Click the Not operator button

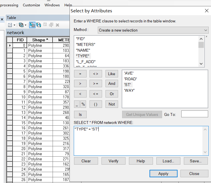112,104
